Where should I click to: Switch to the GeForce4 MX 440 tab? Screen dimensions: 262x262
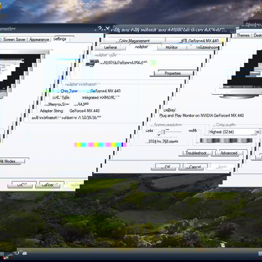pos(201,41)
